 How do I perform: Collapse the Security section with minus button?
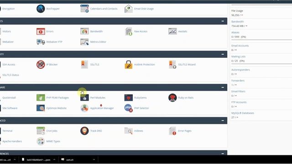[x=223, y=54]
